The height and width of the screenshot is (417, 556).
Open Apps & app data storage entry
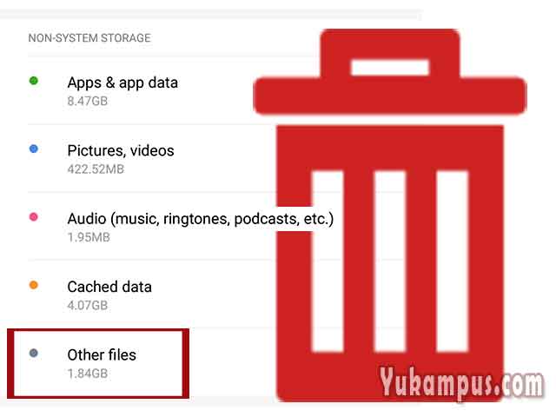point(122,83)
